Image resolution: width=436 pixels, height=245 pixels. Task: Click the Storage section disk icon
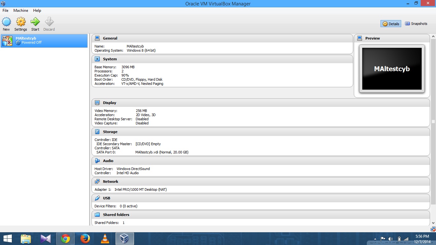click(97, 132)
